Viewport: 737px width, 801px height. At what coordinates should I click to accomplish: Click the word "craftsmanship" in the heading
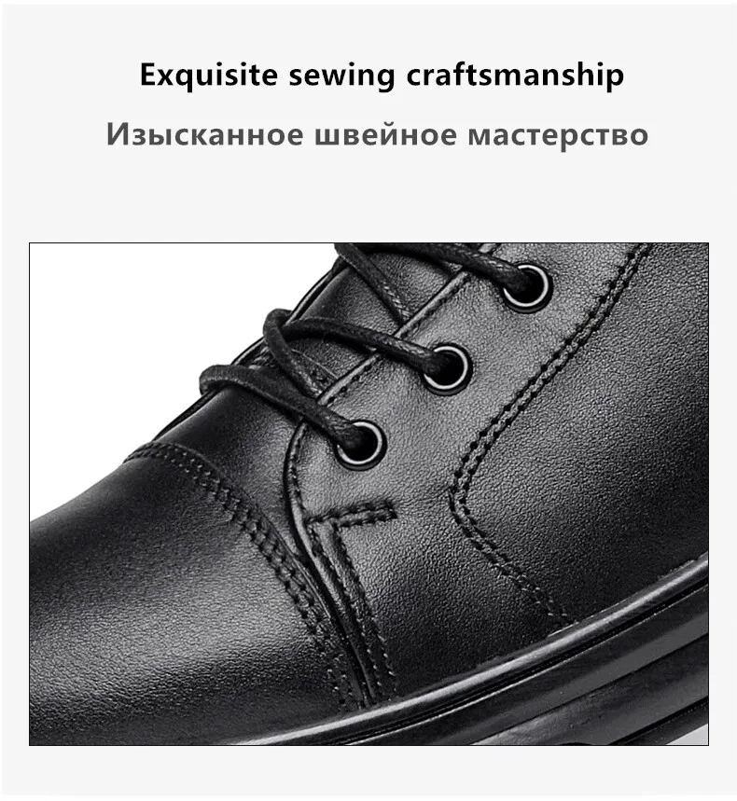tap(515, 76)
